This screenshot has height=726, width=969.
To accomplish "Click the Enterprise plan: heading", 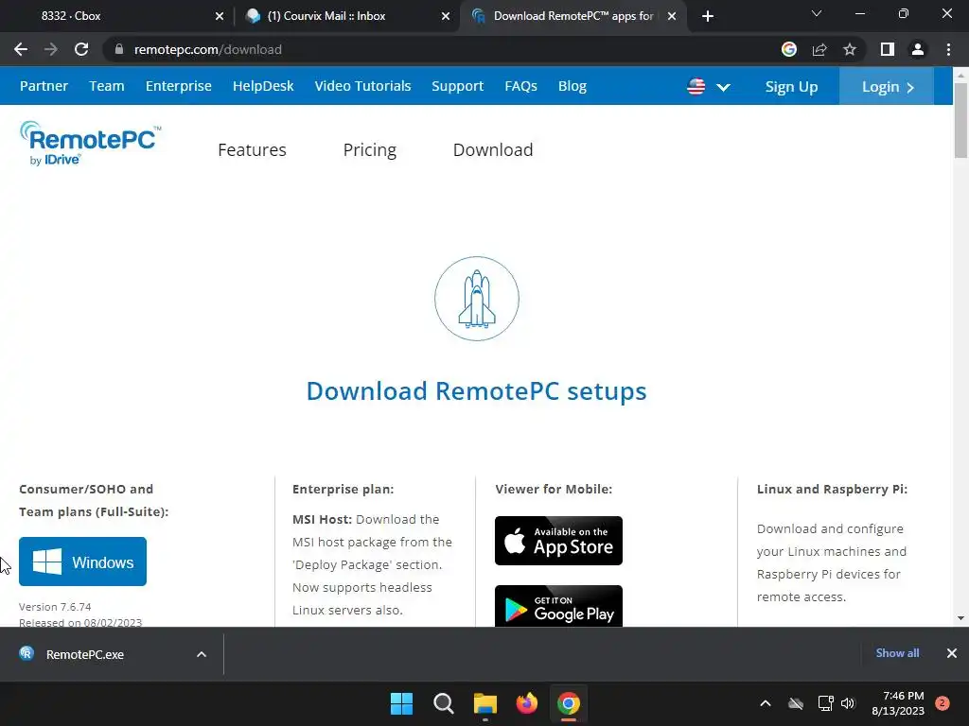I will point(343,489).
